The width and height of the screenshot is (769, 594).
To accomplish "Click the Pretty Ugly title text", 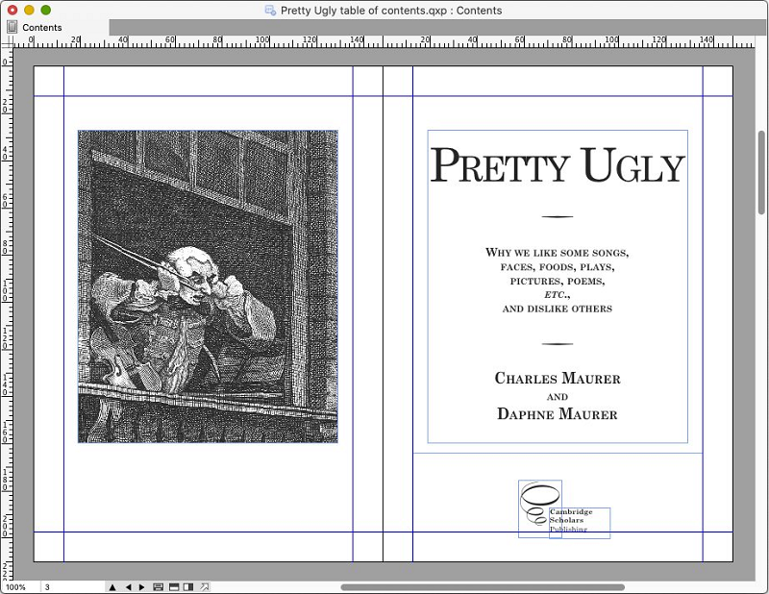I will pyautogui.click(x=557, y=166).
